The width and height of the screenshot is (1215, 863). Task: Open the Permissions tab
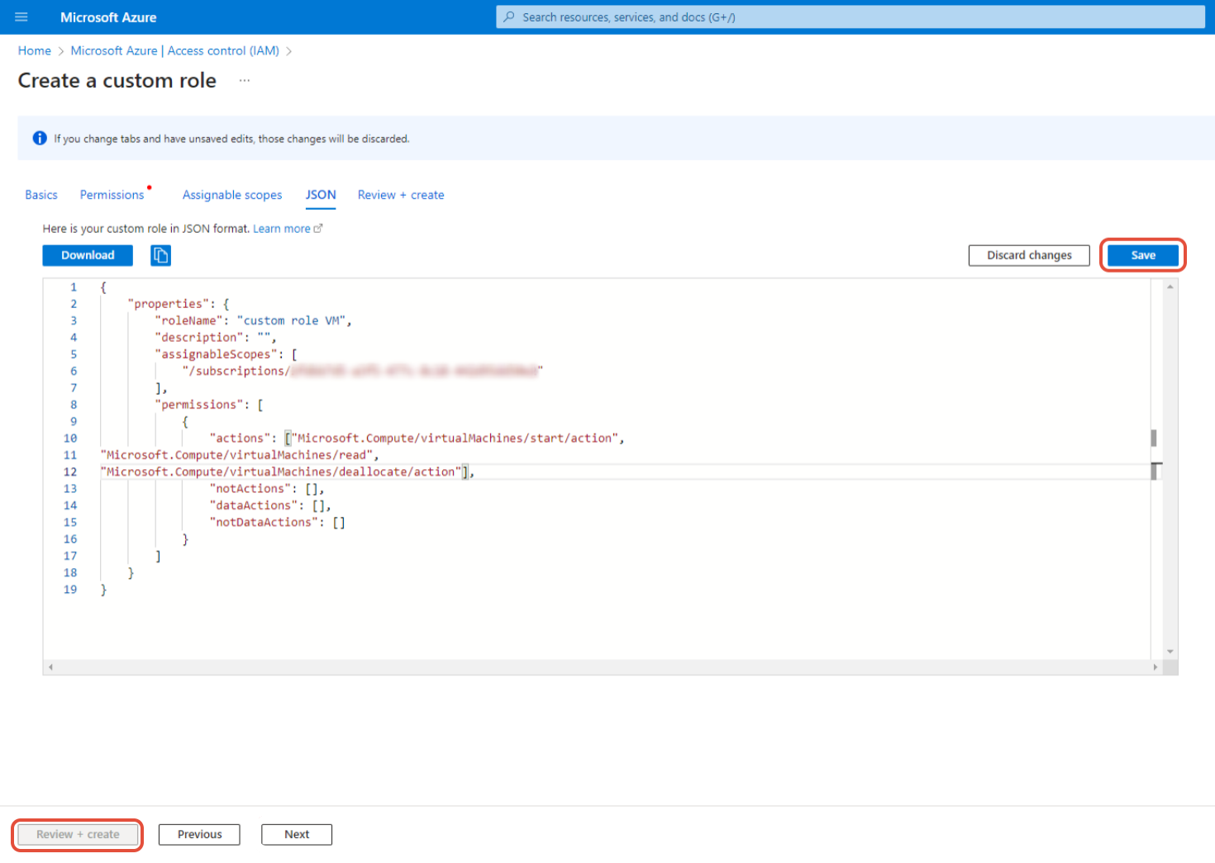(x=112, y=195)
